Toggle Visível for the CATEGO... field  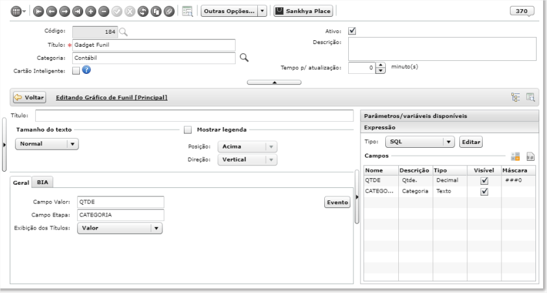484,191
